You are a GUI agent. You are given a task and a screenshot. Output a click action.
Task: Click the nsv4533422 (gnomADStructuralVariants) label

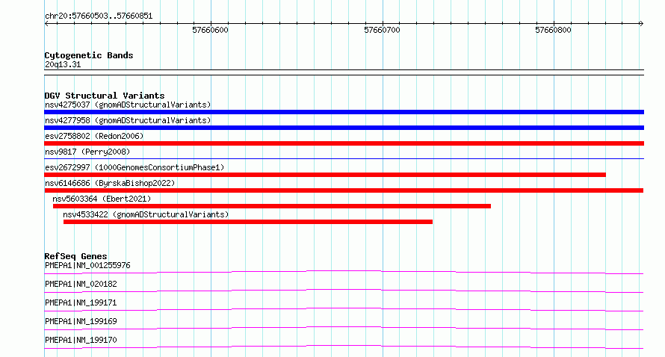click(x=146, y=214)
